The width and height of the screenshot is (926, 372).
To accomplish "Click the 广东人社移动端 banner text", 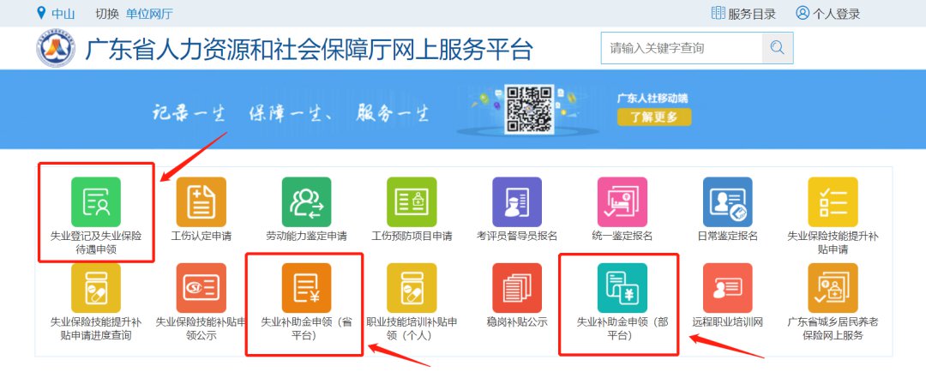I will (x=652, y=98).
